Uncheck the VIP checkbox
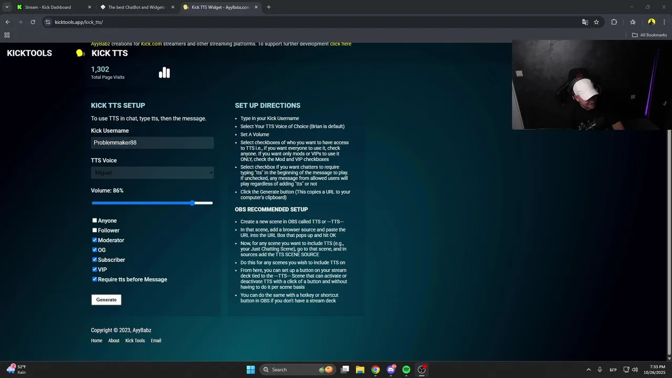 (x=94, y=269)
